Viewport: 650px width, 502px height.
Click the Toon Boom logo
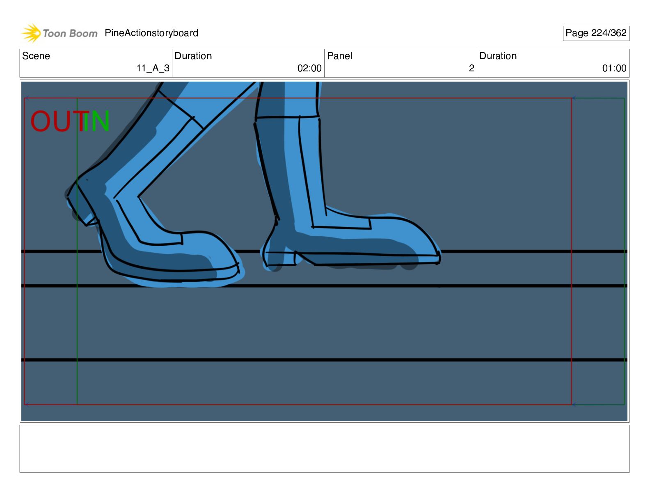click(x=60, y=33)
